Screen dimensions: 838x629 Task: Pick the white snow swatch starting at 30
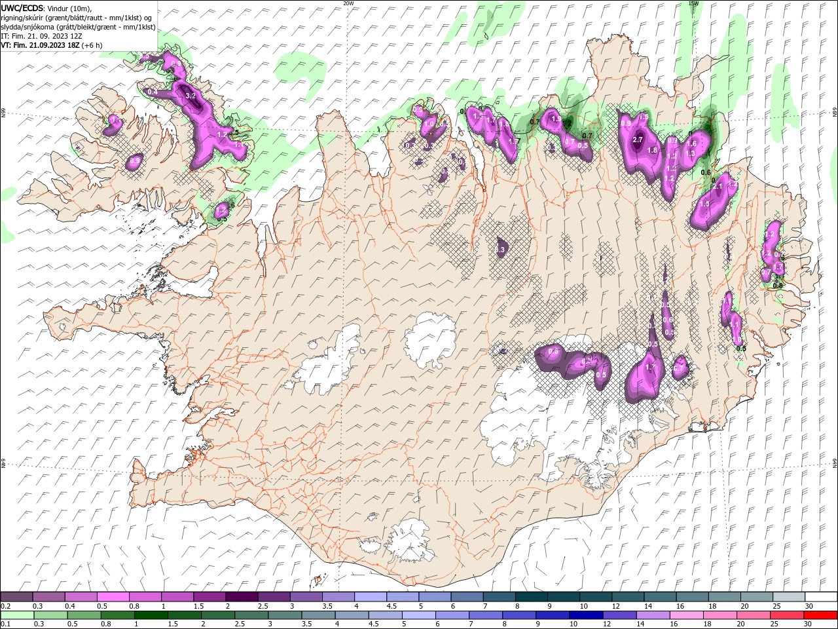[x=821, y=596]
